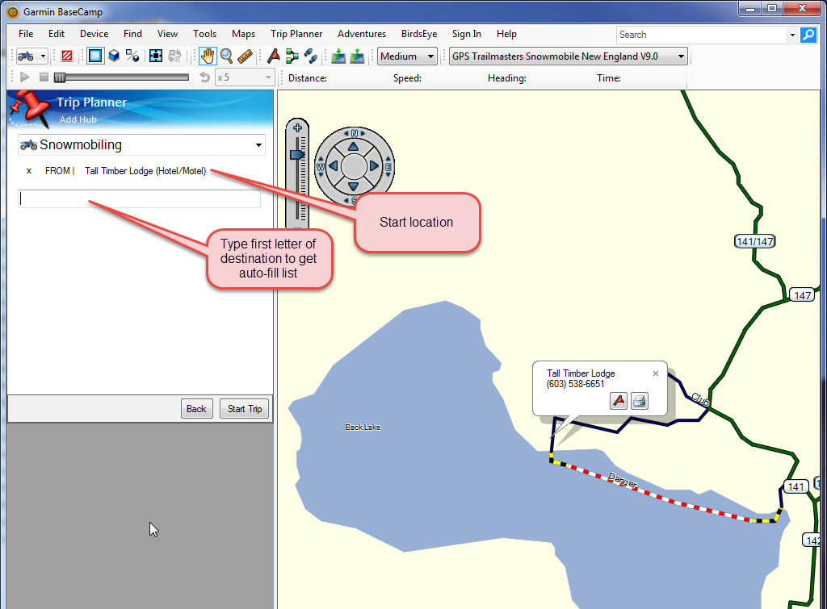
Task: Click the blue Search magnifier button
Action: pyautogui.click(x=808, y=35)
